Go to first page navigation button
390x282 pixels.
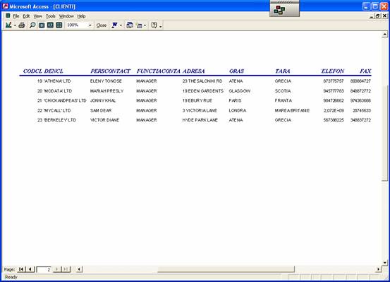point(21,269)
